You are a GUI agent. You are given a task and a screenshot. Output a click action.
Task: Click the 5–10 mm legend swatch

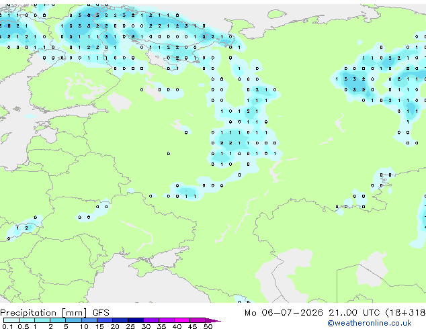pos(73,320)
